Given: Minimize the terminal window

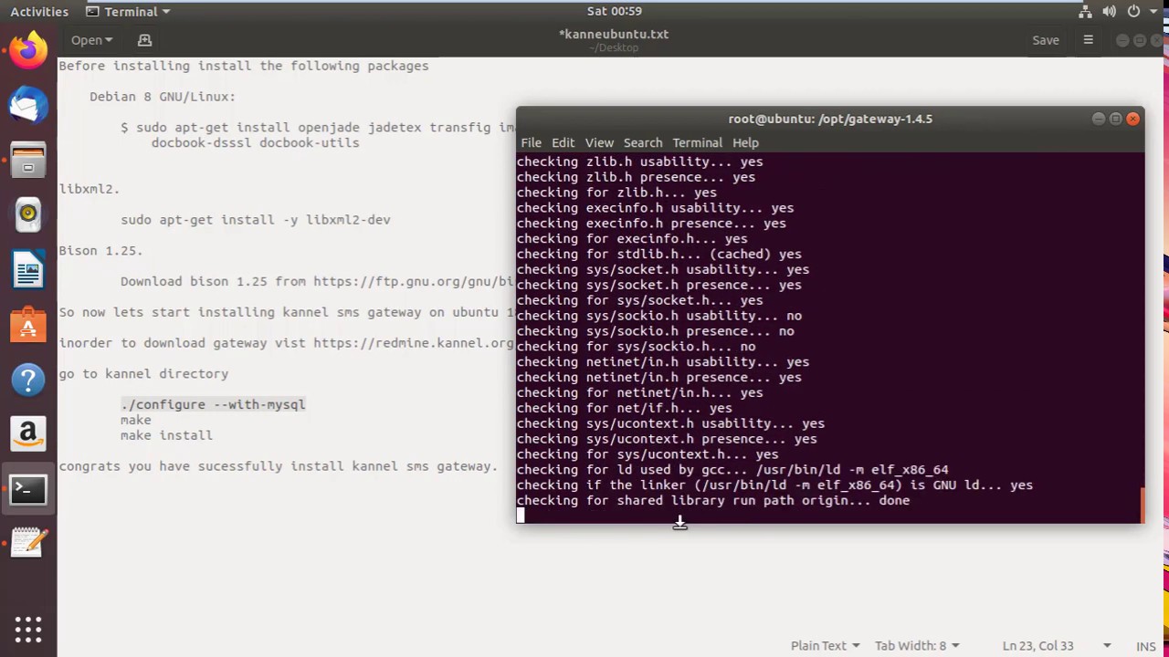Looking at the screenshot, I should pyautogui.click(x=1099, y=119).
